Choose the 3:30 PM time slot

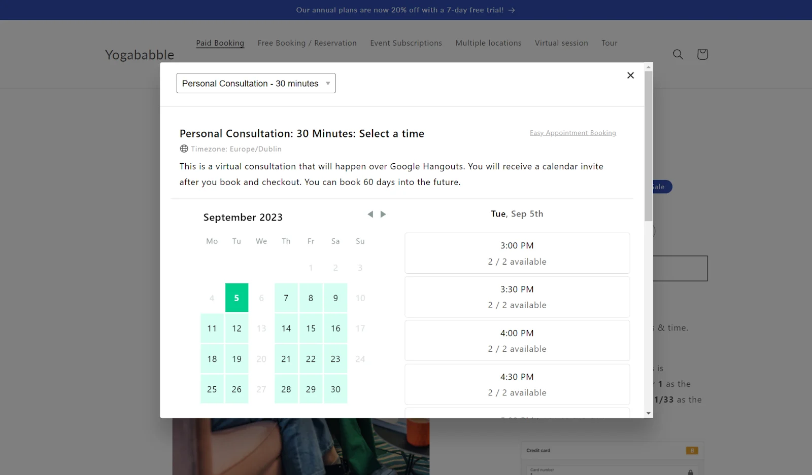click(x=517, y=297)
